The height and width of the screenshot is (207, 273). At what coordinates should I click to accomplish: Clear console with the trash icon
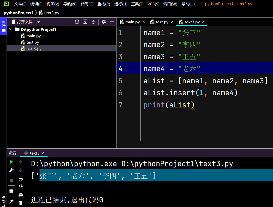[21, 203]
